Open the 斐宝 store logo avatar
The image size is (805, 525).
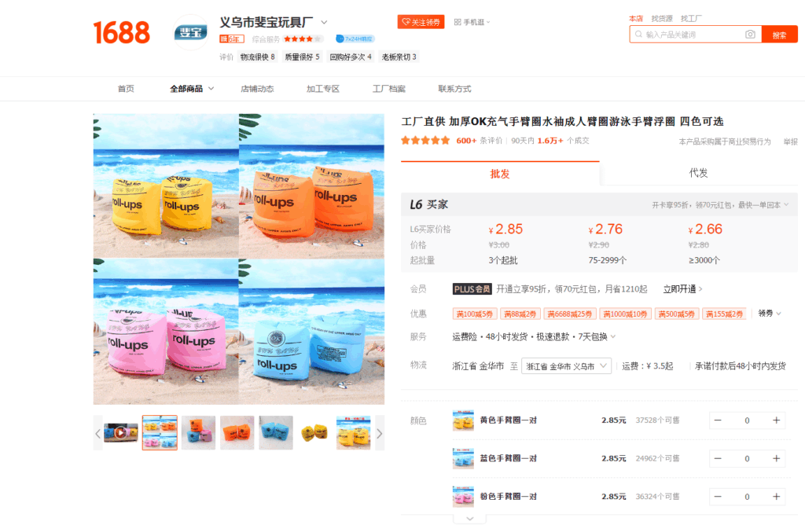190,32
